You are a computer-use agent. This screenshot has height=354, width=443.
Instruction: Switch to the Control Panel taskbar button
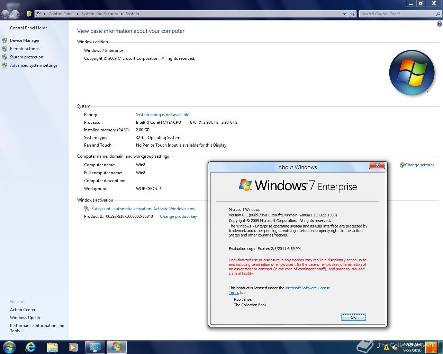click(95, 347)
